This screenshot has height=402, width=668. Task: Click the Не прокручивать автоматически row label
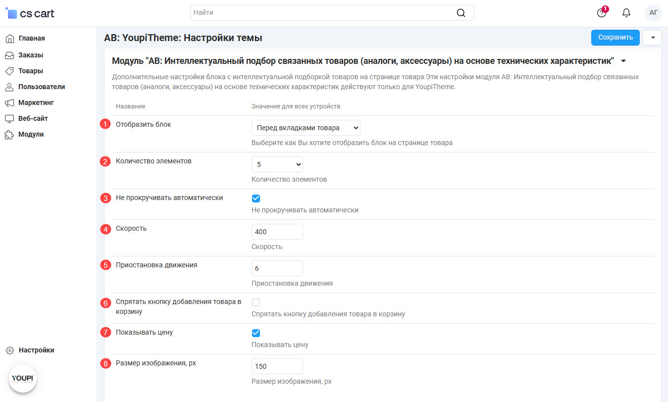169,198
